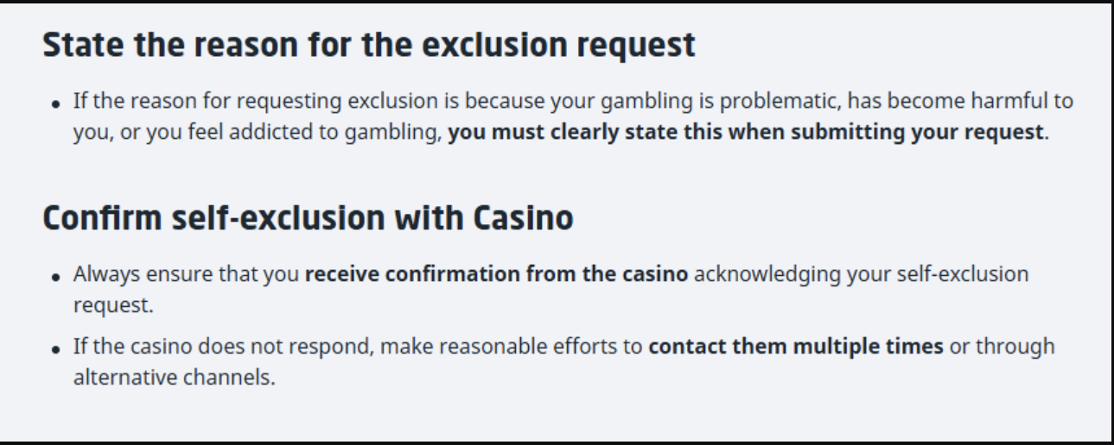Click bold phrase "receive confirmation from the casino"
This screenshot has width=1114, height=445.
[x=497, y=275]
